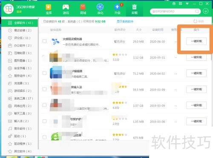Click the 火萤精灵模拟器 app icon
Viewport: 213px width, 158px height.
[55, 41]
